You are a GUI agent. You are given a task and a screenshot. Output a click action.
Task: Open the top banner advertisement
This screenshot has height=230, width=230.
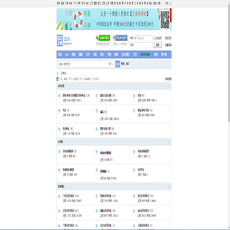114,19
